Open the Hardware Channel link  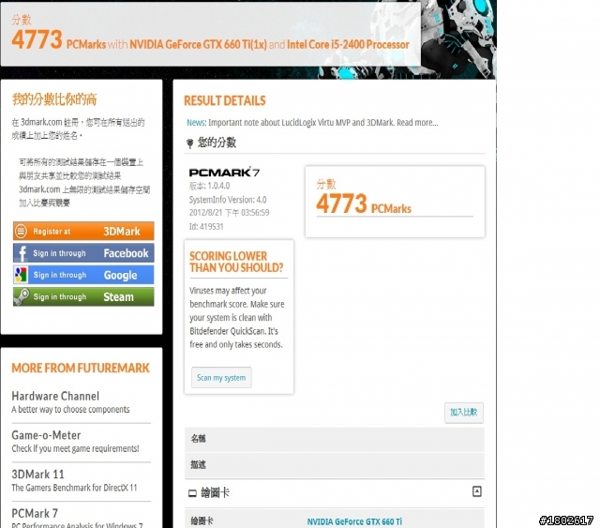point(55,396)
